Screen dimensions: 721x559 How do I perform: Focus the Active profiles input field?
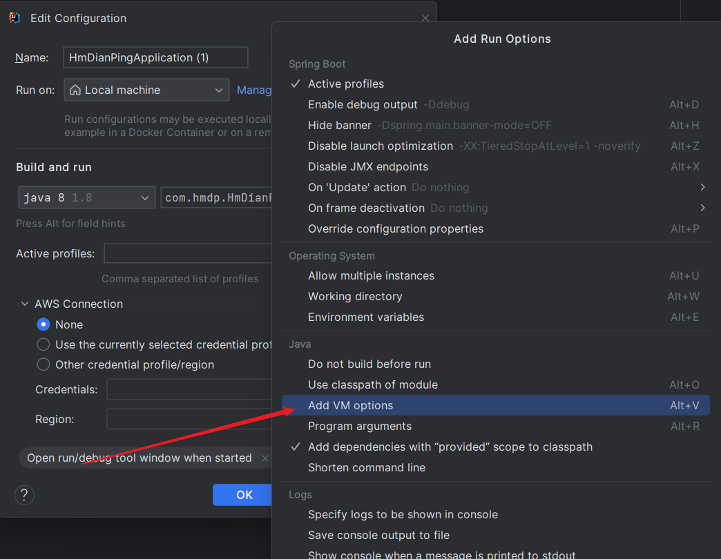click(x=188, y=253)
